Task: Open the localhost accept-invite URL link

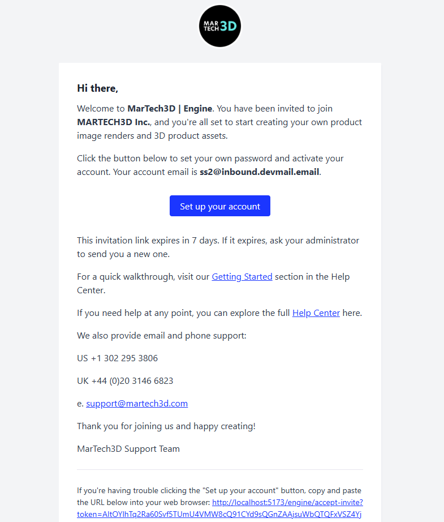Action: (x=287, y=502)
